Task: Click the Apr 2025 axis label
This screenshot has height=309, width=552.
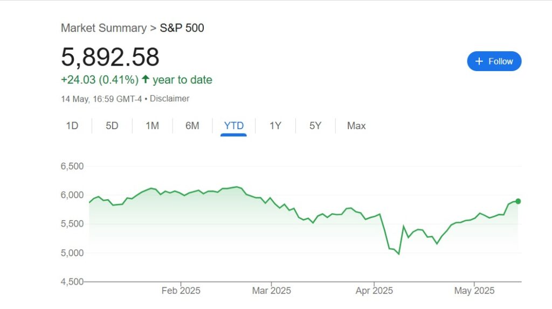Action: [x=375, y=291]
